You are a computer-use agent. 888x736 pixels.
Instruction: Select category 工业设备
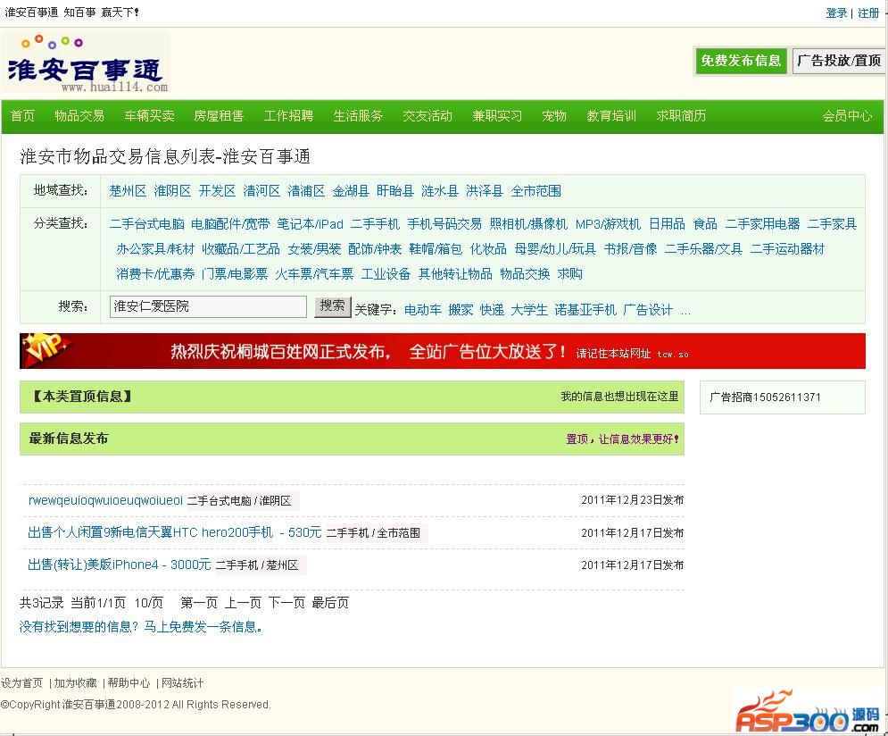tap(386, 274)
